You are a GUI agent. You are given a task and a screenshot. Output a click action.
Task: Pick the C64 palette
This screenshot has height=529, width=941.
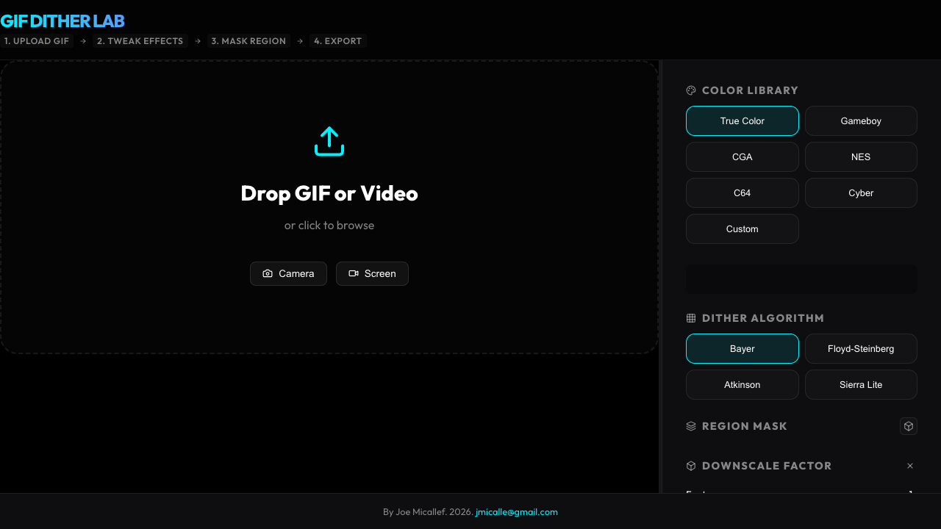[743, 193]
